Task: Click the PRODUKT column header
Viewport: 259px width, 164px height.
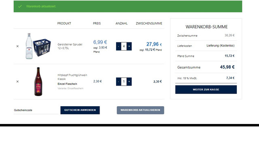Action: click(x=64, y=23)
